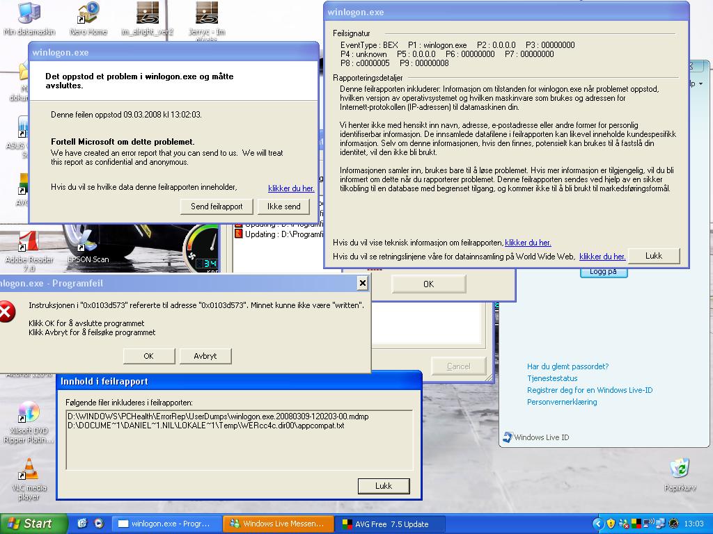Screen dimensions: 713x534
Task: Close the Programfeil dialog with X
Action: pos(362,284)
